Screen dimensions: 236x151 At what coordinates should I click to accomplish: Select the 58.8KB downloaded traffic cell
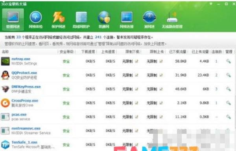[x=181, y=61]
